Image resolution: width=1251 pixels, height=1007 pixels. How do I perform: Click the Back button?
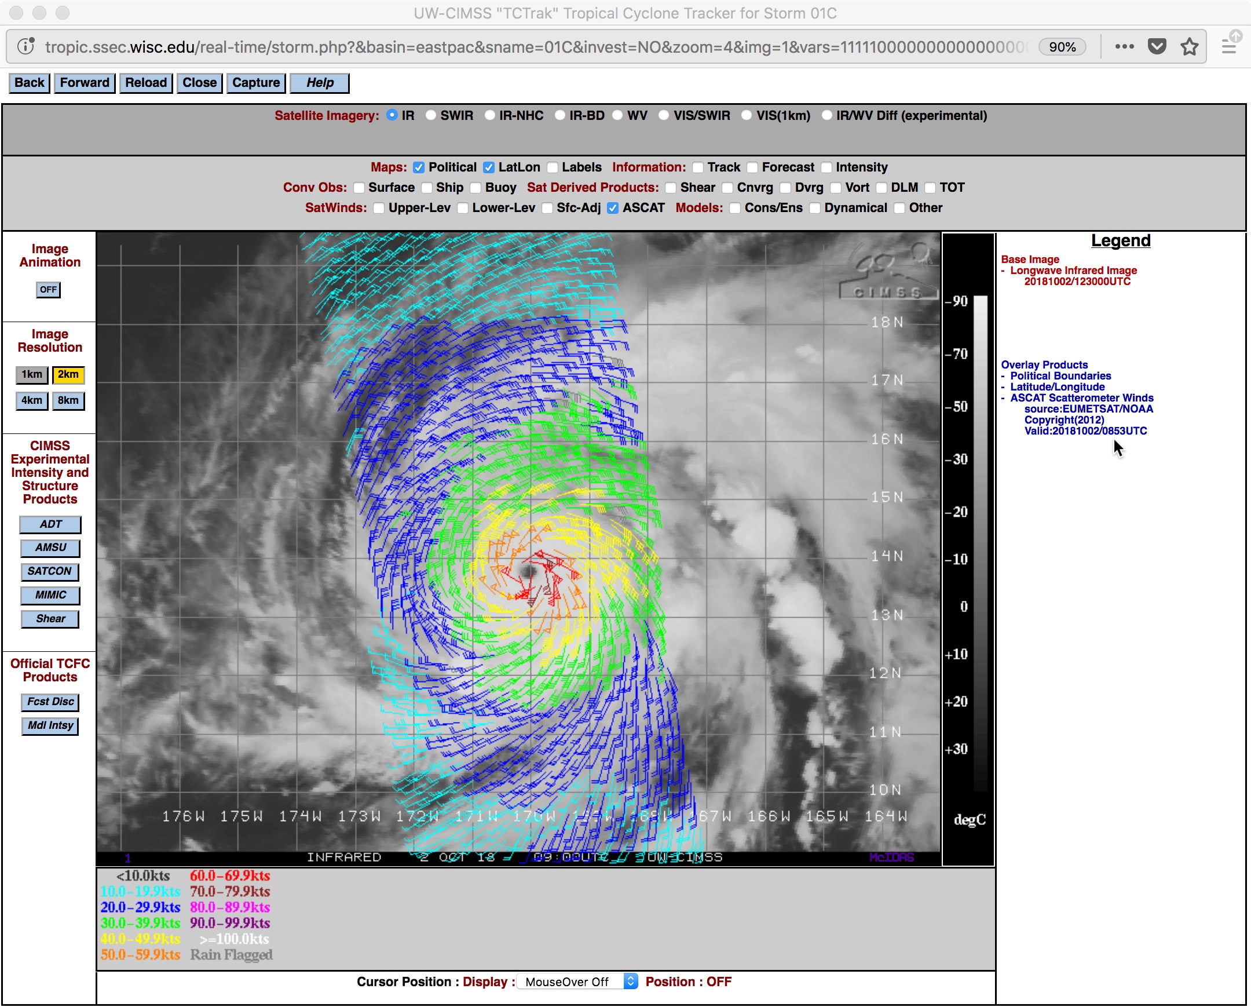tap(30, 82)
